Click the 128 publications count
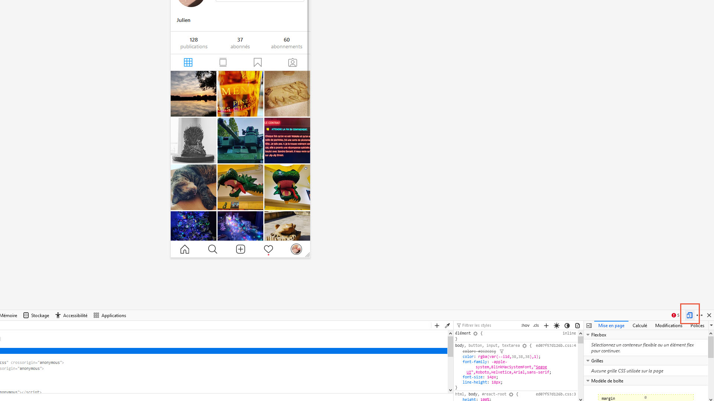 coord(194,43)
